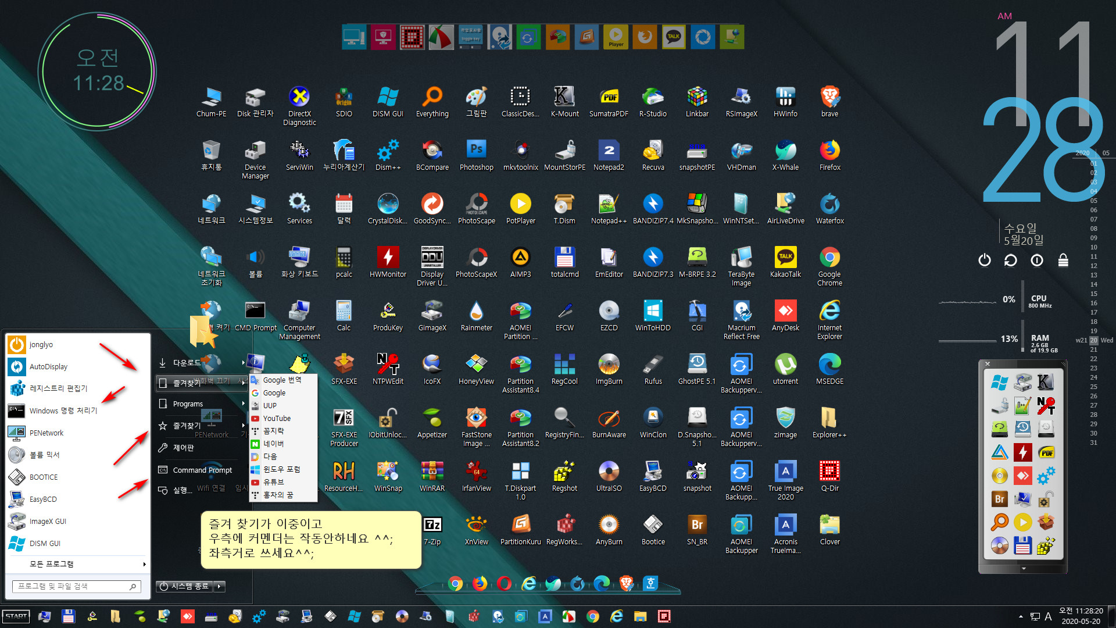Launch Google Chrome desktop icon
Image resolution: width=1116 pixels, height=628 pixels.
(829, 266)
